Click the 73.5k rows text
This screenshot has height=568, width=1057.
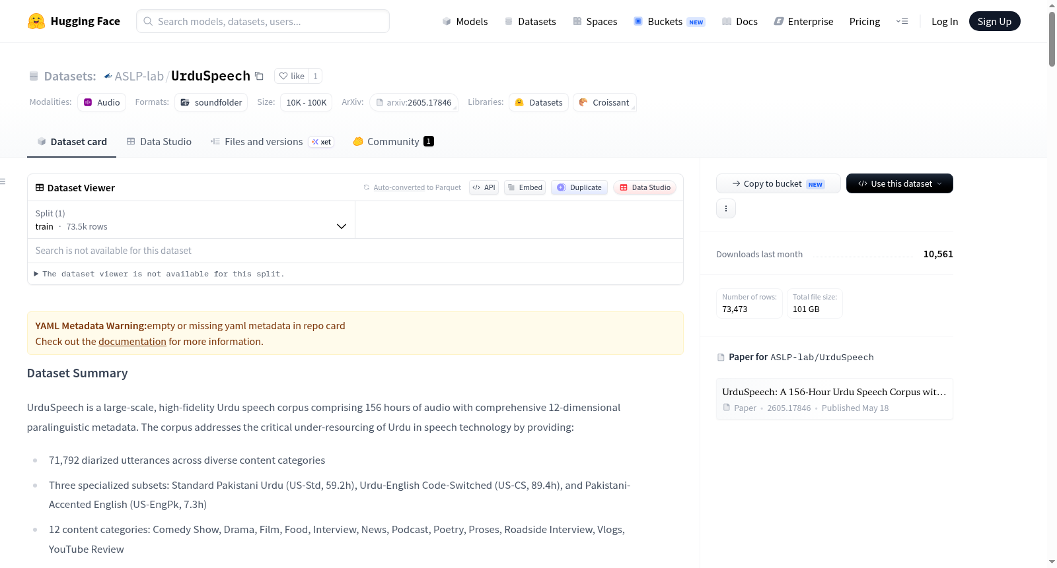87,226
